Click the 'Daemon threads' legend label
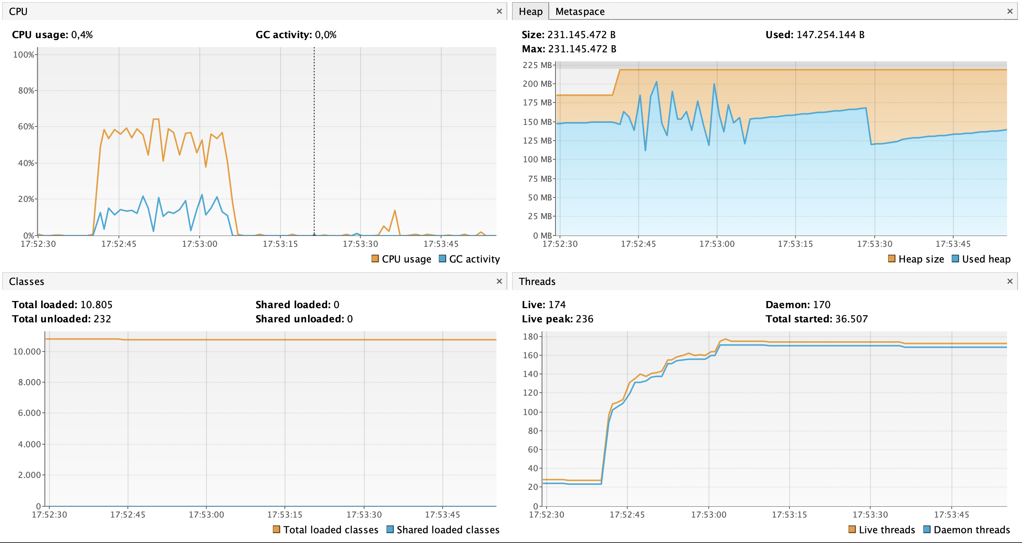The image size is (1022, 543). click(x=972, y=530)
